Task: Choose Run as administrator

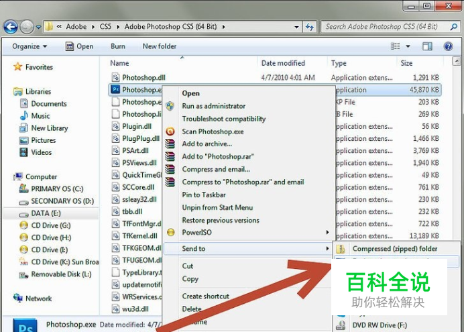Action: pos(214,106)
